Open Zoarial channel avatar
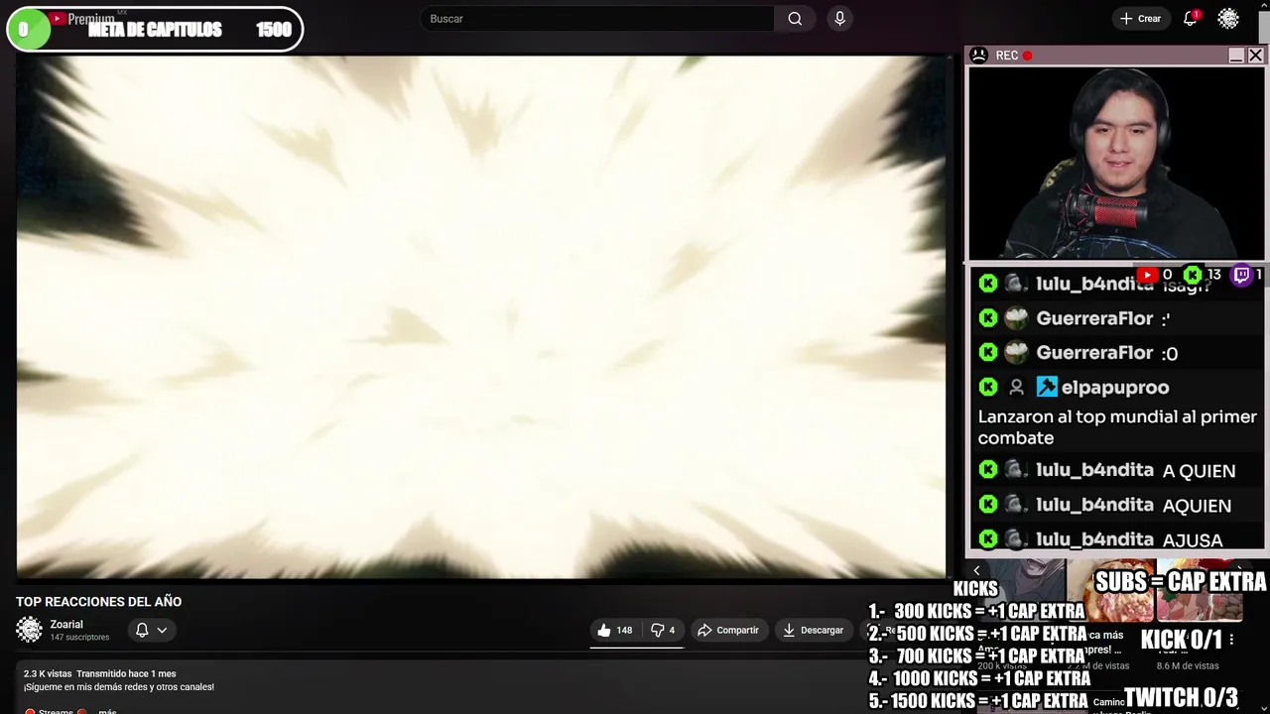 [x=30, y=630]
